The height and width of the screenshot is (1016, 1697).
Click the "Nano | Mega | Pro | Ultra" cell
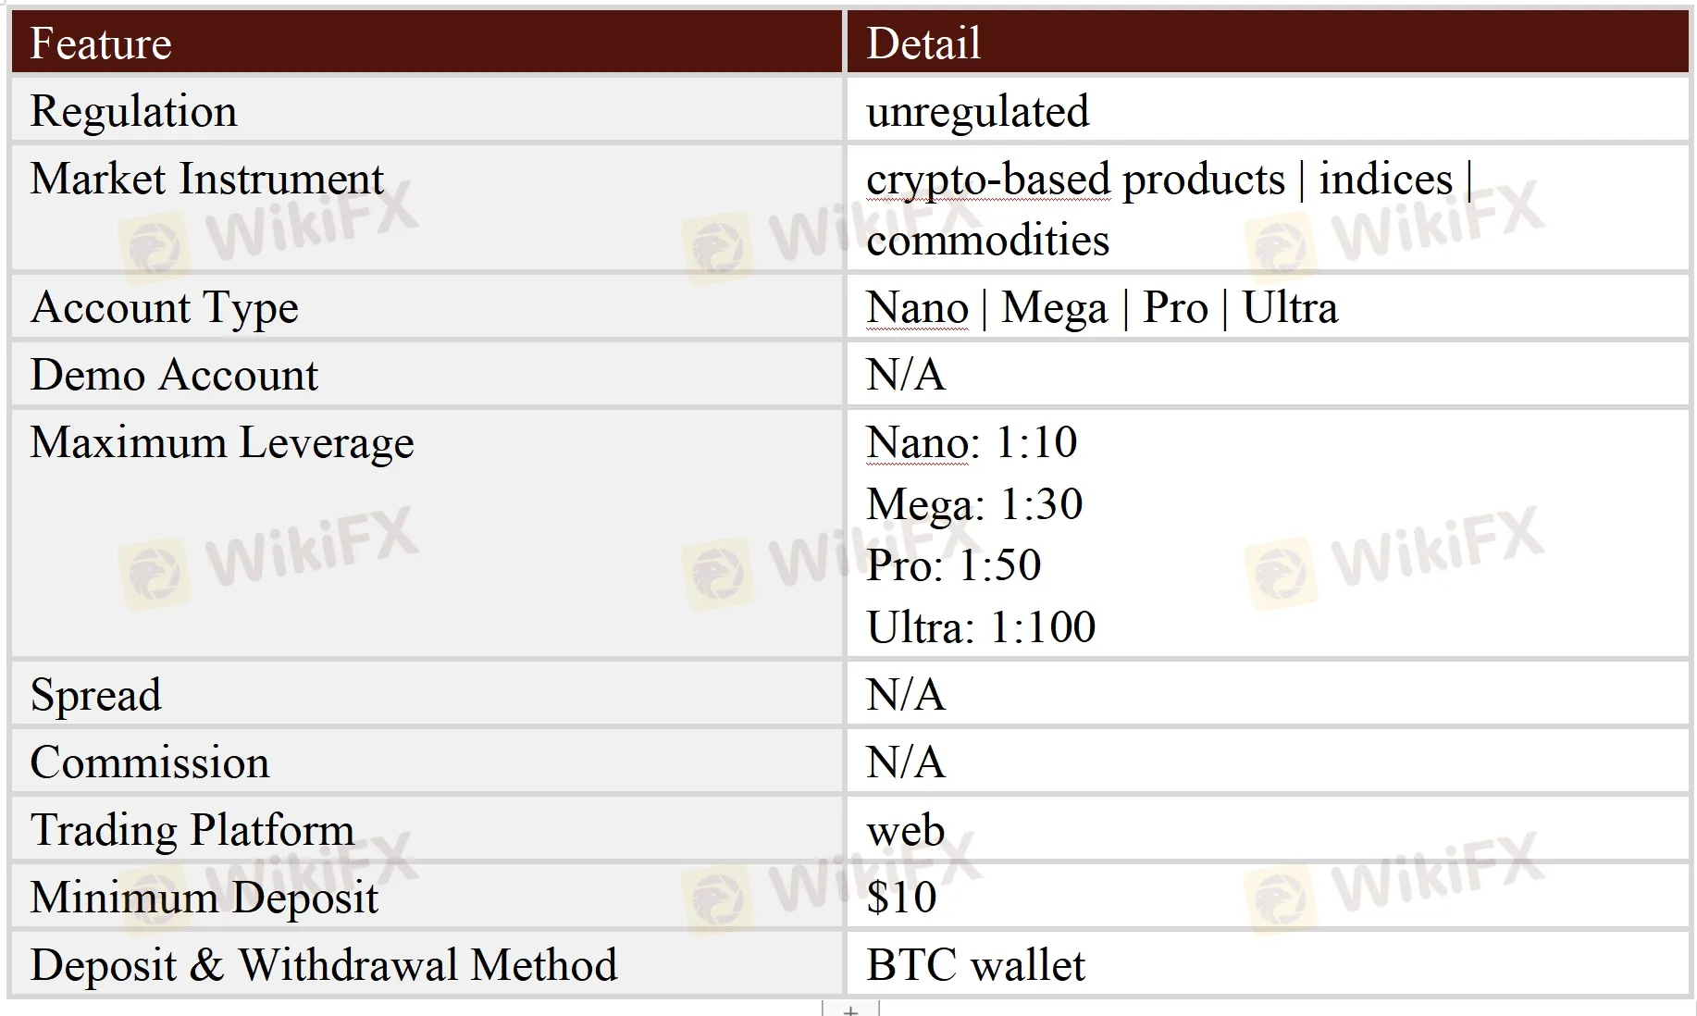[x=1101, y=307]
